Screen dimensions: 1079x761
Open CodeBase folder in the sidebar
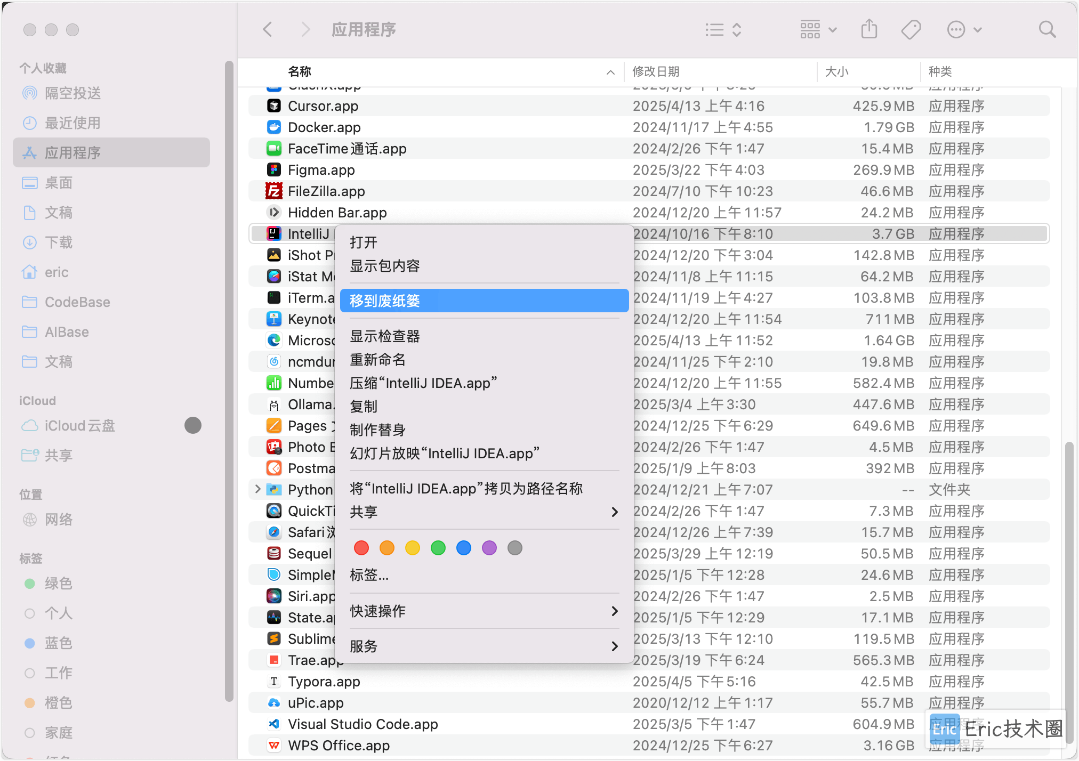pyautogui.click(x=111, y=302)
